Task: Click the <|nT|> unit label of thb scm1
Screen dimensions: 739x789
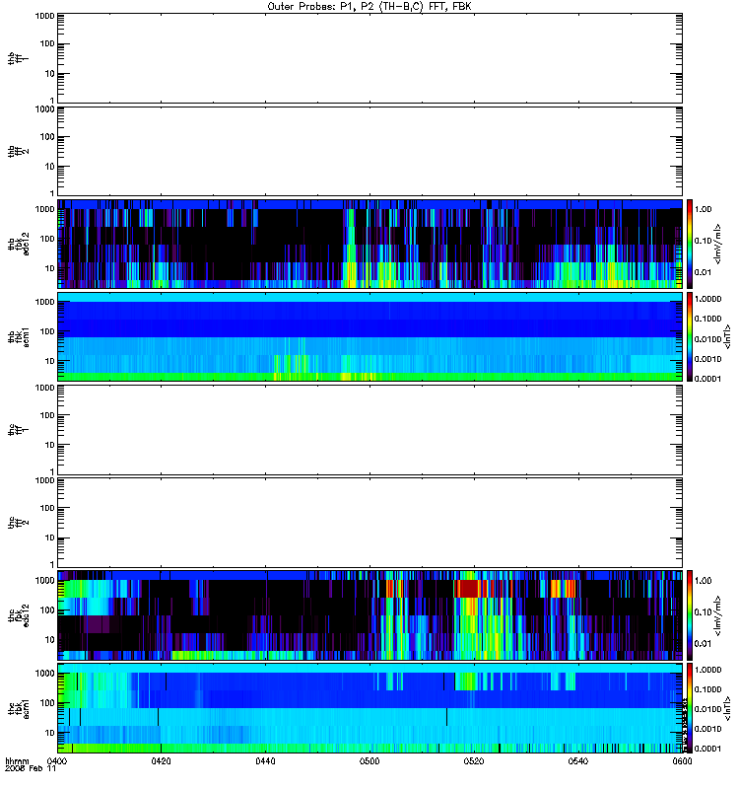Action: click(x=727, y=336)
